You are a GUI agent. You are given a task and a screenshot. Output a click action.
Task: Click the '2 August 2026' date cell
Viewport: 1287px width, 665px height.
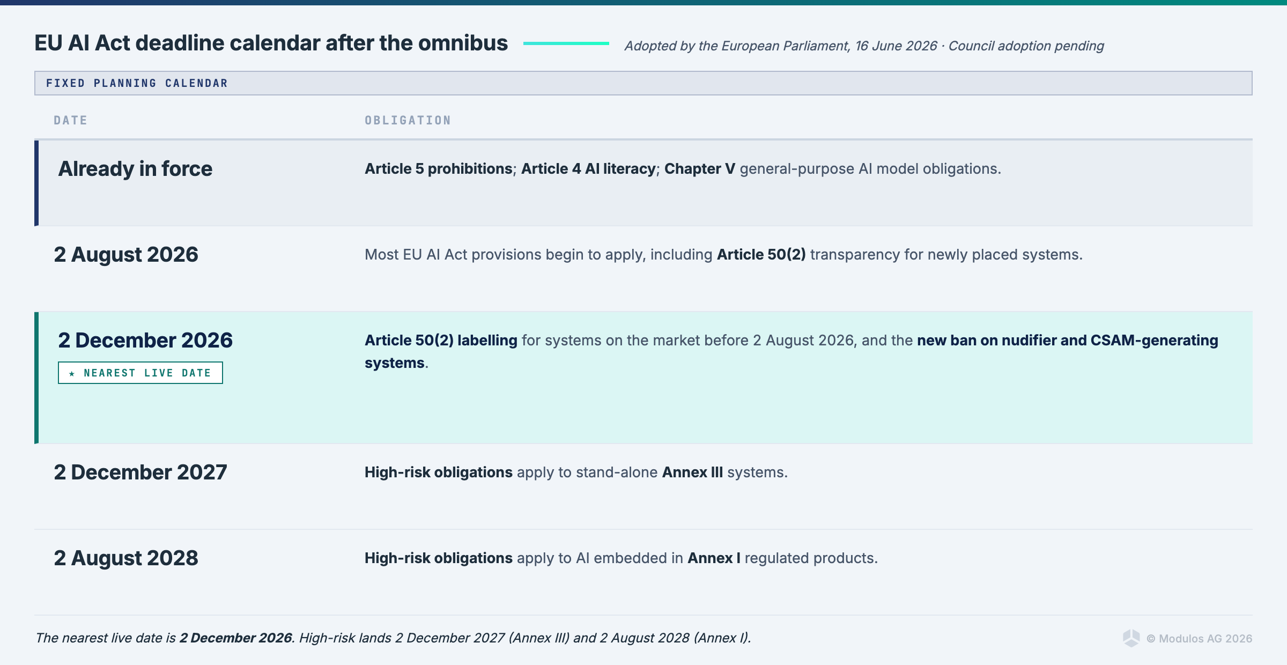(x=126, y=255)
